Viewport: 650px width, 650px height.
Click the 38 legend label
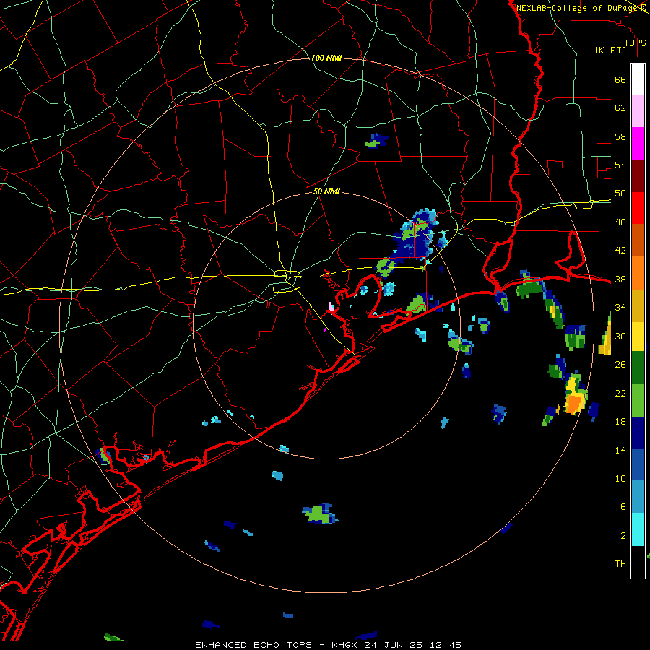[x=620, y=279]
